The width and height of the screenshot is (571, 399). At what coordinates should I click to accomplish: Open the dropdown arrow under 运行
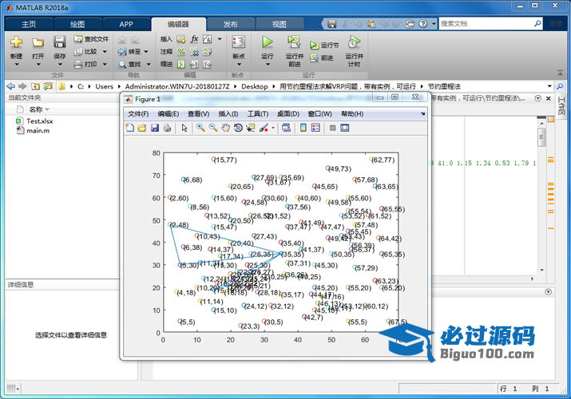click(268, 65)
